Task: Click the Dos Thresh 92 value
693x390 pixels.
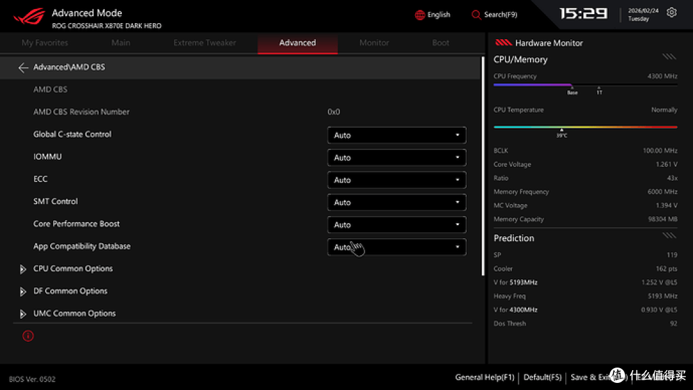Action: point(673,323)
